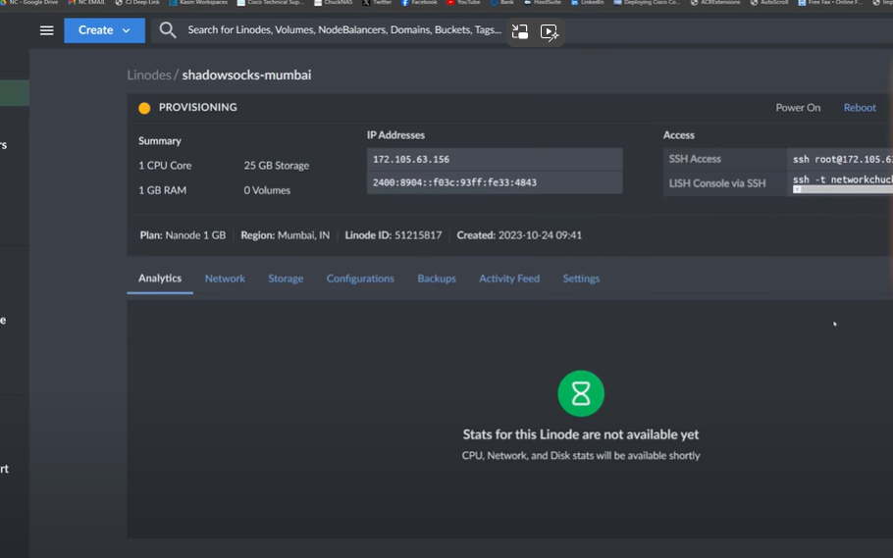
Task: Click the magnifying glass search icon
Action: pos(168,30)
